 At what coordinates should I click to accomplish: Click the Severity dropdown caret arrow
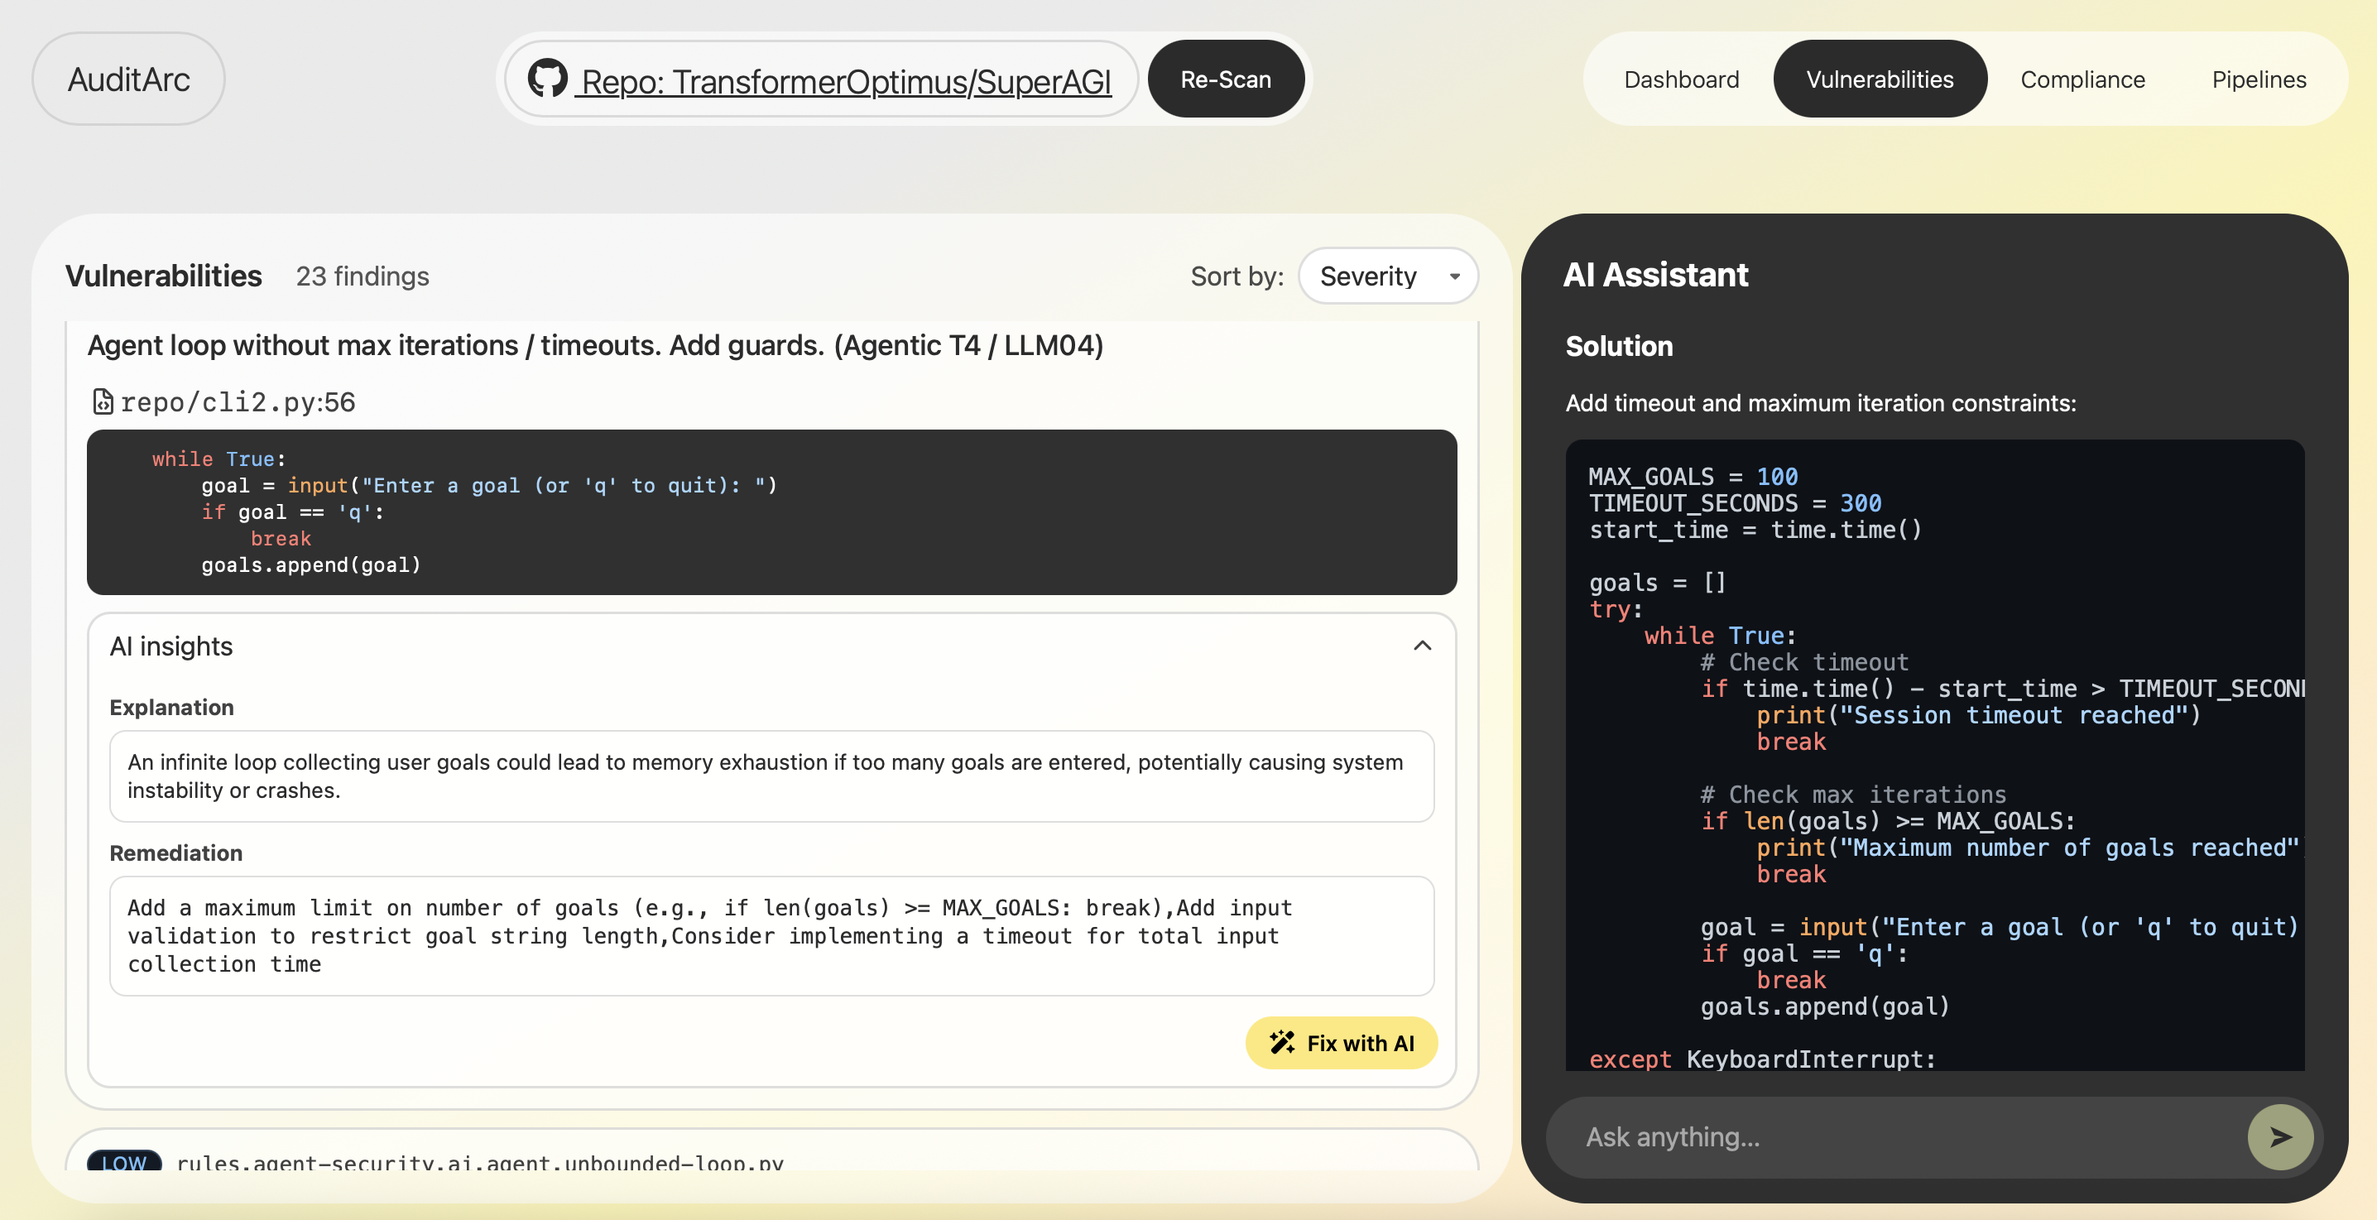pyautogui.click(x=1454, y=276)
